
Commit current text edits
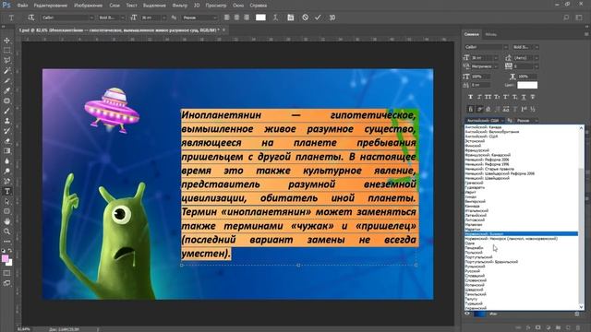coord(318,18)
